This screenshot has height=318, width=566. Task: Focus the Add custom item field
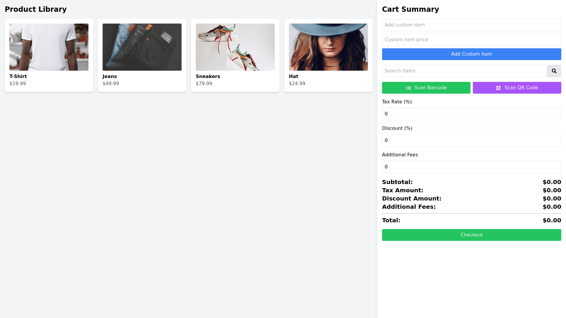471,25
